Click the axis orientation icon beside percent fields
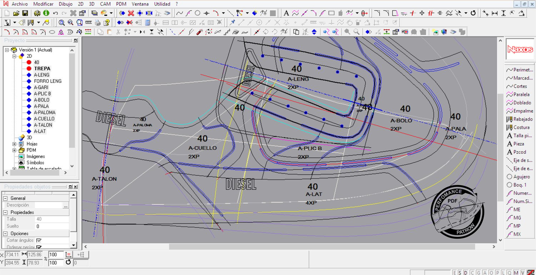This screenshot has width=536, height=275. tap(69, 254)
